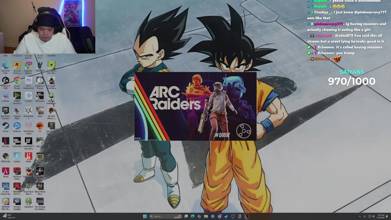Open the ARC Raiders desktop shortcut

point(40,97)
